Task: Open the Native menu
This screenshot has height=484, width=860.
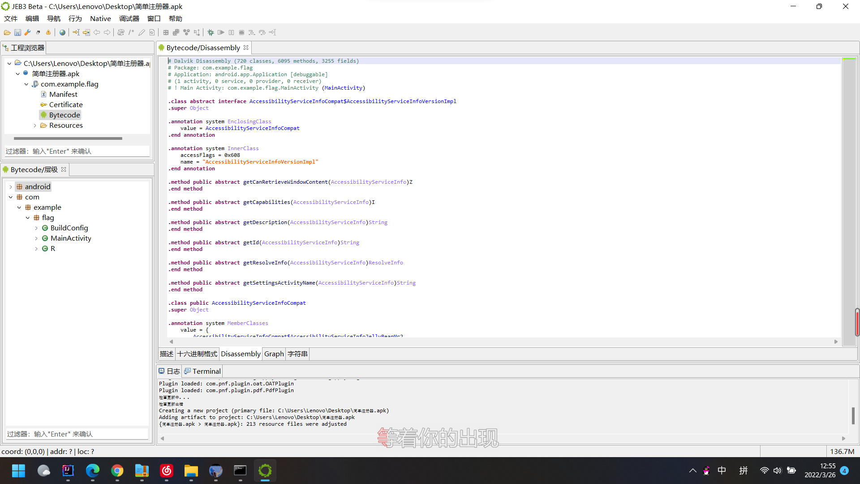Action: [100, 18]
